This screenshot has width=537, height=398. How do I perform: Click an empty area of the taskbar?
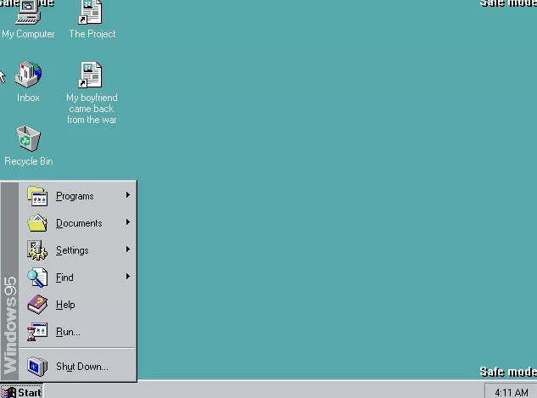coord(255,391)
